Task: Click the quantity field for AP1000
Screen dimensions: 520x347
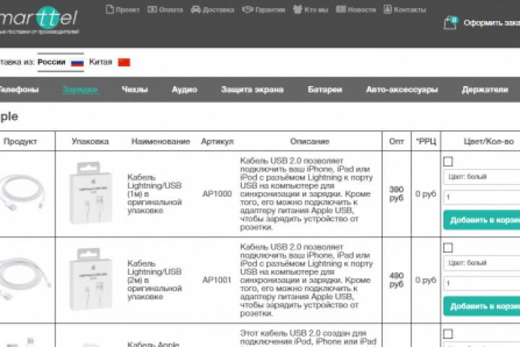Action: click(482, 197)
